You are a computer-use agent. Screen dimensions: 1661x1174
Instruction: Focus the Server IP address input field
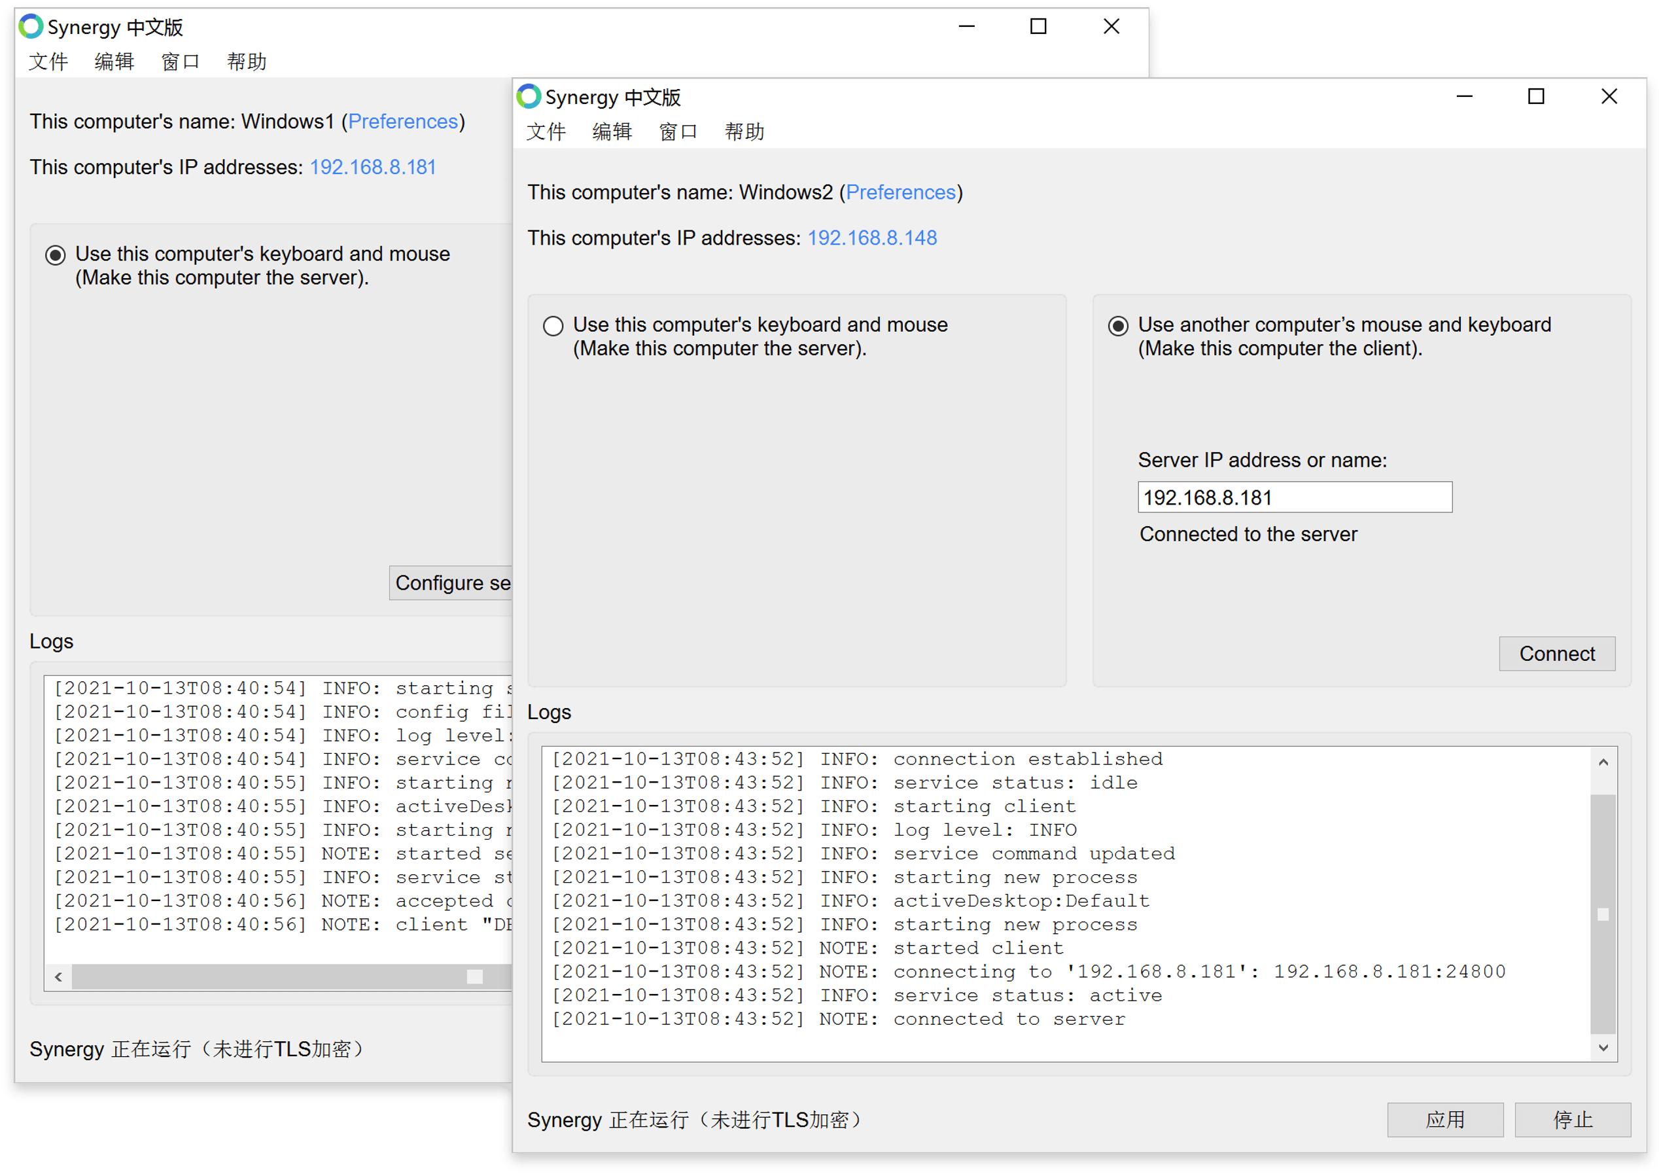[1295, 497]
